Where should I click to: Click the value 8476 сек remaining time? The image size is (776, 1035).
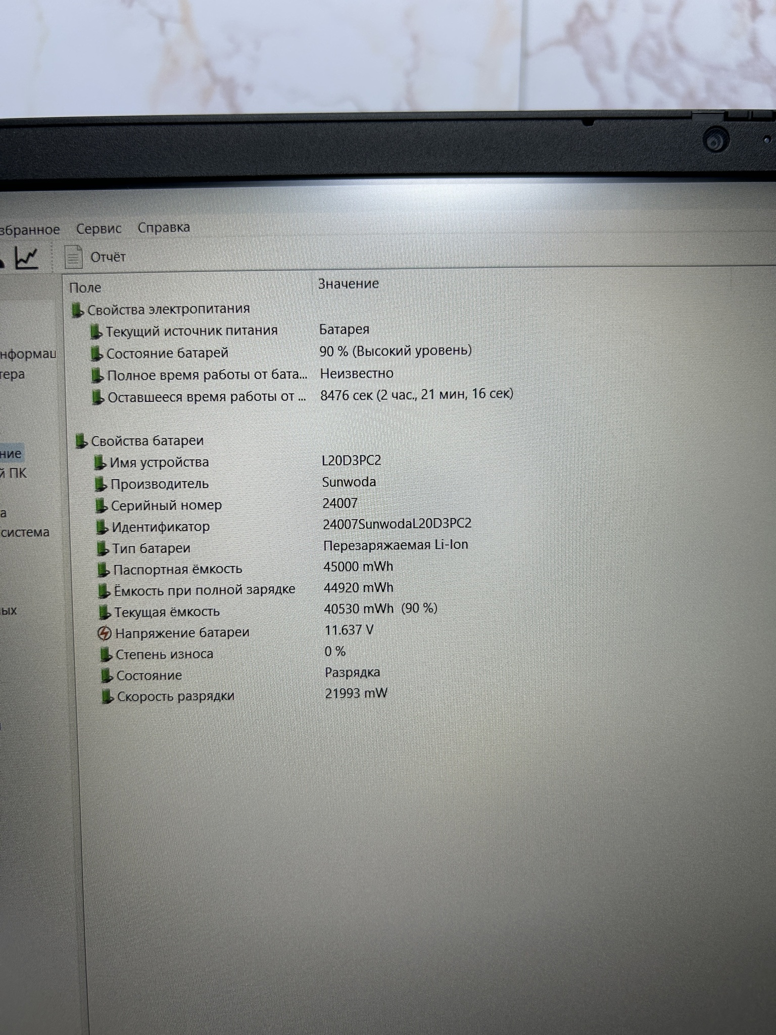[417, 394]
